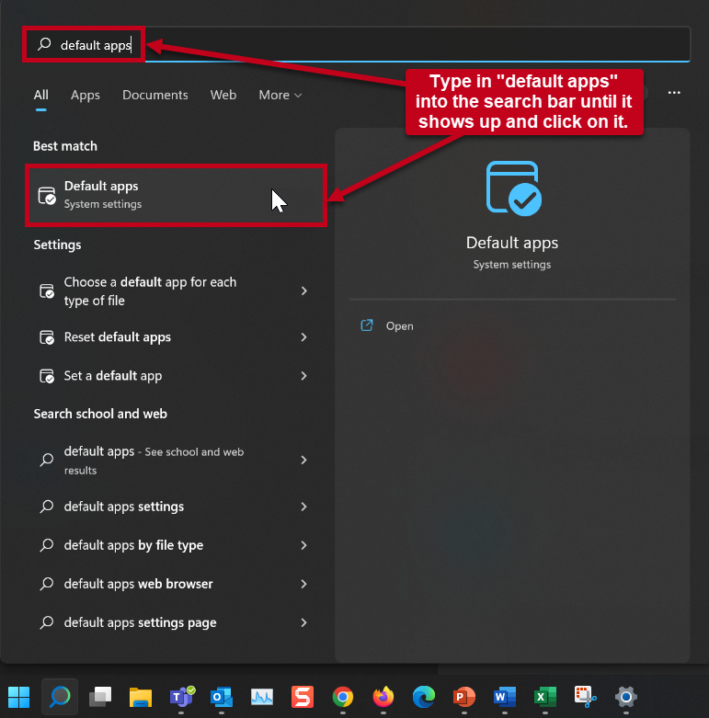Screen dimensions: 709x718
Task: Expand chevron for default apps by file type
Action: [303, 545]
